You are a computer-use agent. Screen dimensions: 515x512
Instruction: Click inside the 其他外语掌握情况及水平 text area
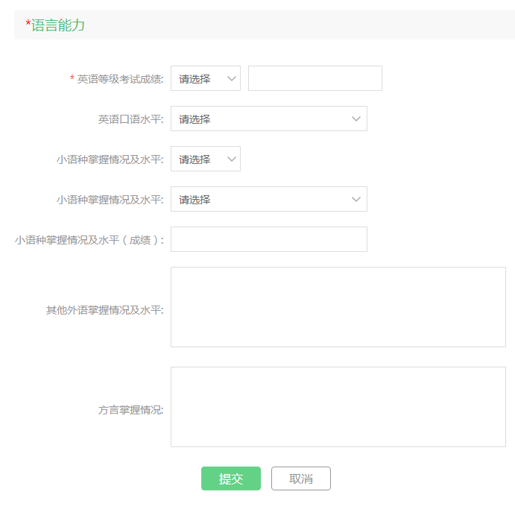point(338,307)
